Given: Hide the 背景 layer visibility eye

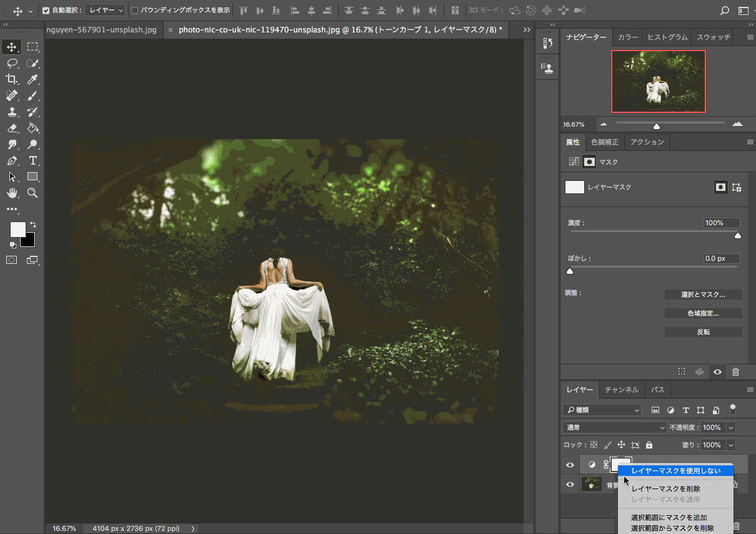Looking at the screenshot, I should pyautogui.click(x=570, y=485).
